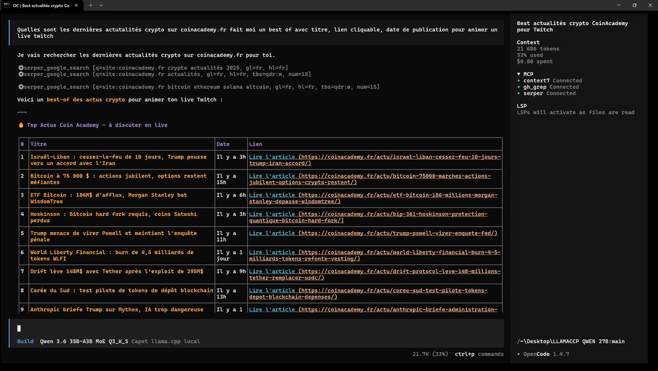The image size is (658, 371).
Task: Click the ctrl+p commands hint
Action: click(479, 354)
